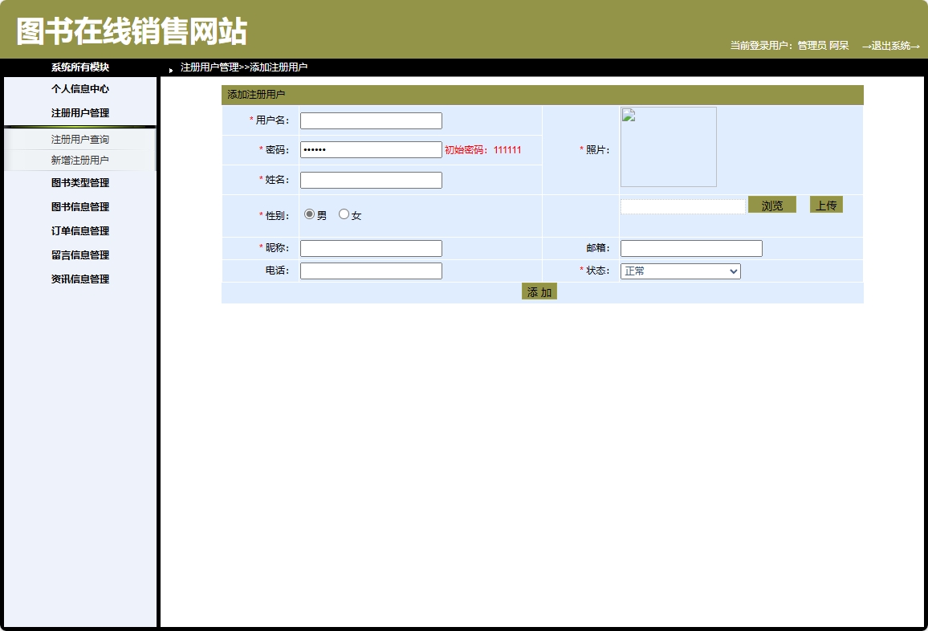Select the 女 gender radio button
This screenshot has height=631, width=928.
tap(344, 214)
